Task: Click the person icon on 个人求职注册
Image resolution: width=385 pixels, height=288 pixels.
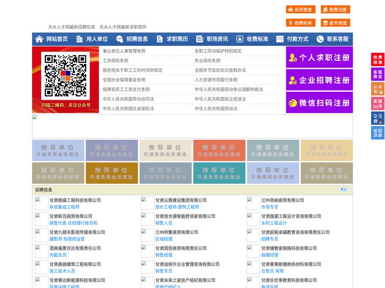Action: point(292,58)
